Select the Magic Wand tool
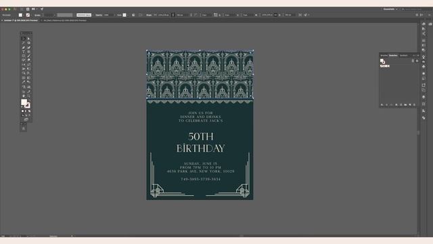The image size is (433, 244). coord(24,43)
